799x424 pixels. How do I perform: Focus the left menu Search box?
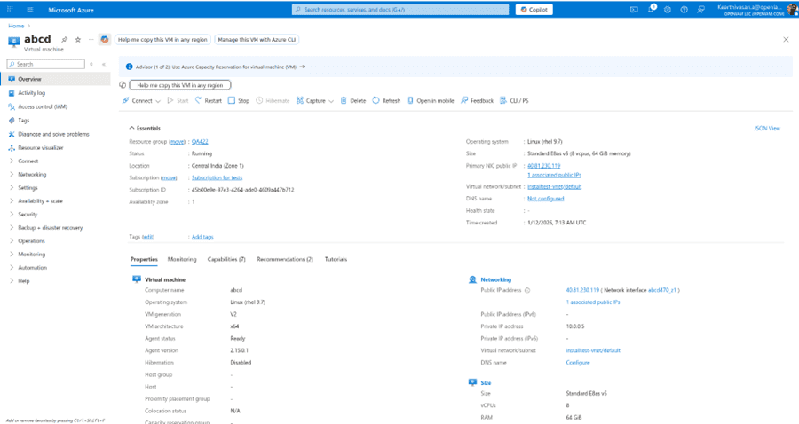pos(46,64)
